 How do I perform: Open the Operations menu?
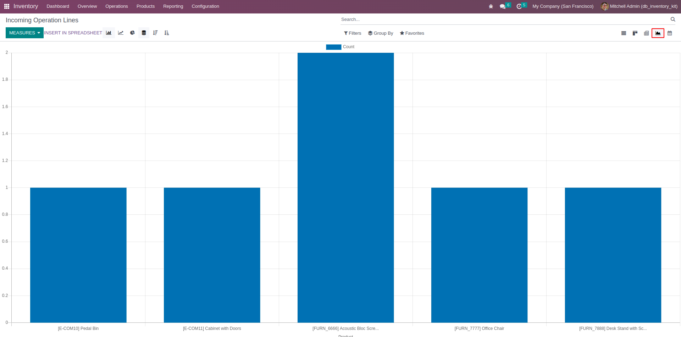point(117,6)
